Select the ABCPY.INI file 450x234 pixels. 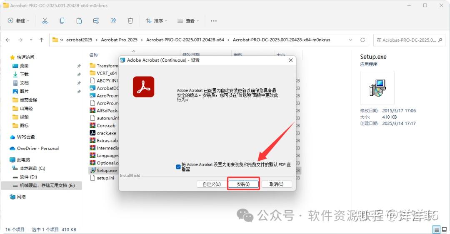(104, 81)
